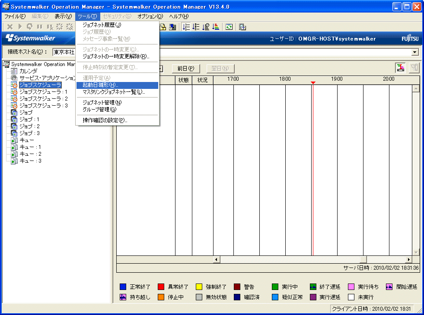Click the multi-color building icon in toolbar
The height and width of the screenshot is (315, 424).
(x=172, y=27)
